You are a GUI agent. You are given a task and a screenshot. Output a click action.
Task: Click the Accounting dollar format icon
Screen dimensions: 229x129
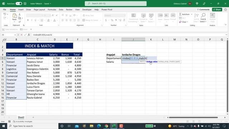coord(106,20)
